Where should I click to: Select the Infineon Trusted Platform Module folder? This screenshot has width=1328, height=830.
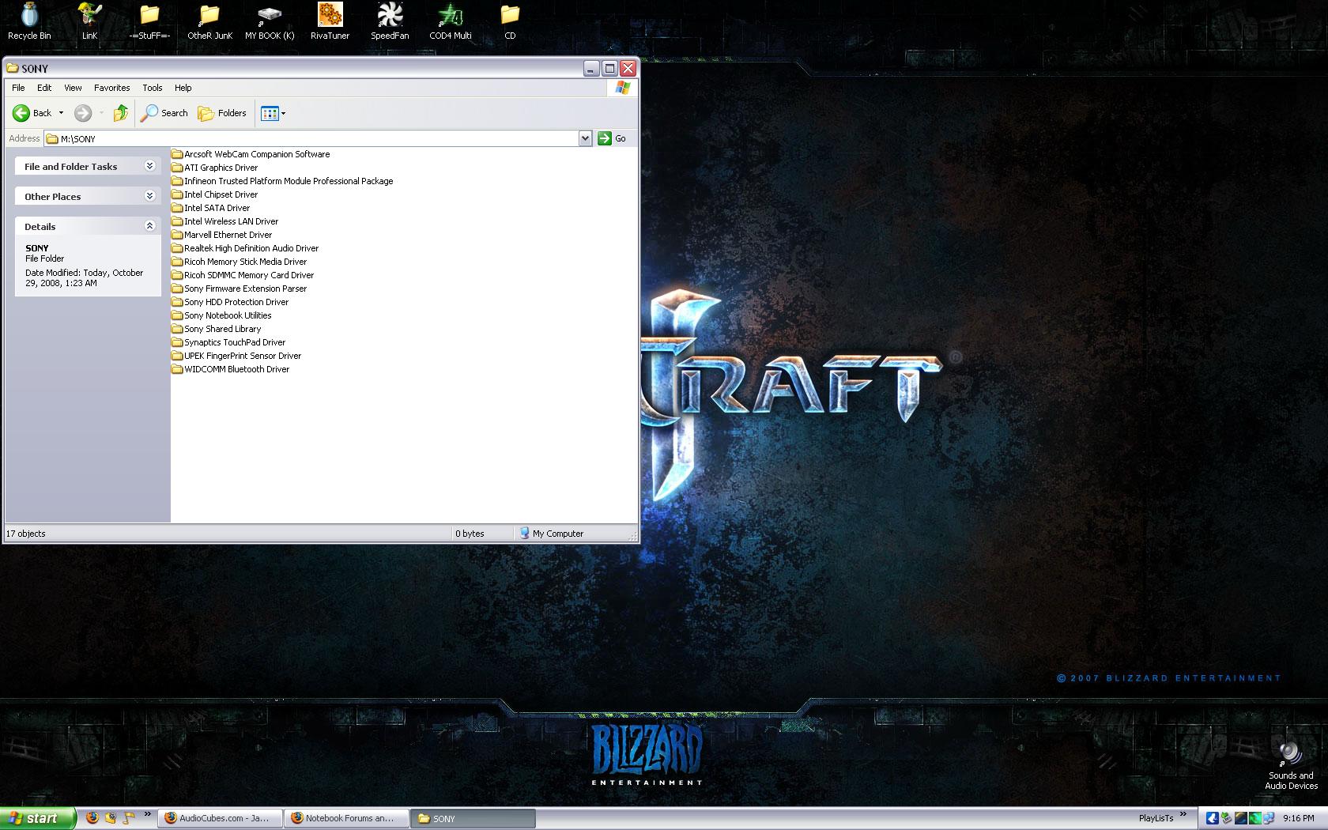(x=282, y=181)
